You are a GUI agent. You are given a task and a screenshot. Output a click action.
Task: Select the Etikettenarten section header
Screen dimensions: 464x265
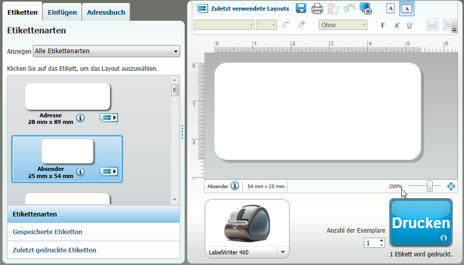(x=94, y=214)
